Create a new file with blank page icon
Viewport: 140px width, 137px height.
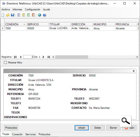point(3,15)
